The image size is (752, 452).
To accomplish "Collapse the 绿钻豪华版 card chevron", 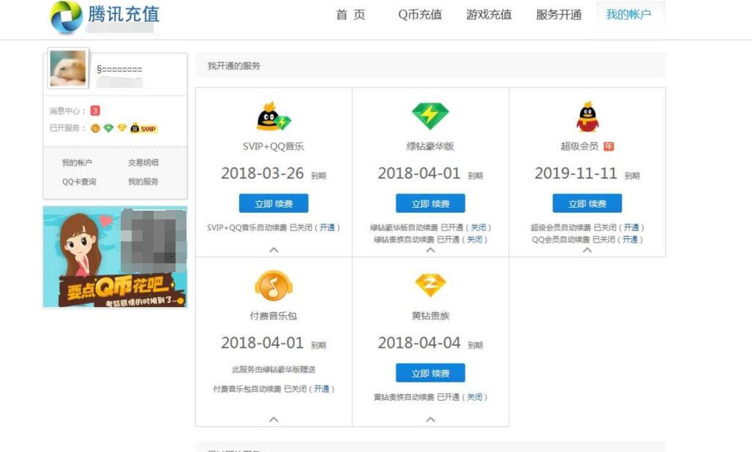I will pos(430,249).
